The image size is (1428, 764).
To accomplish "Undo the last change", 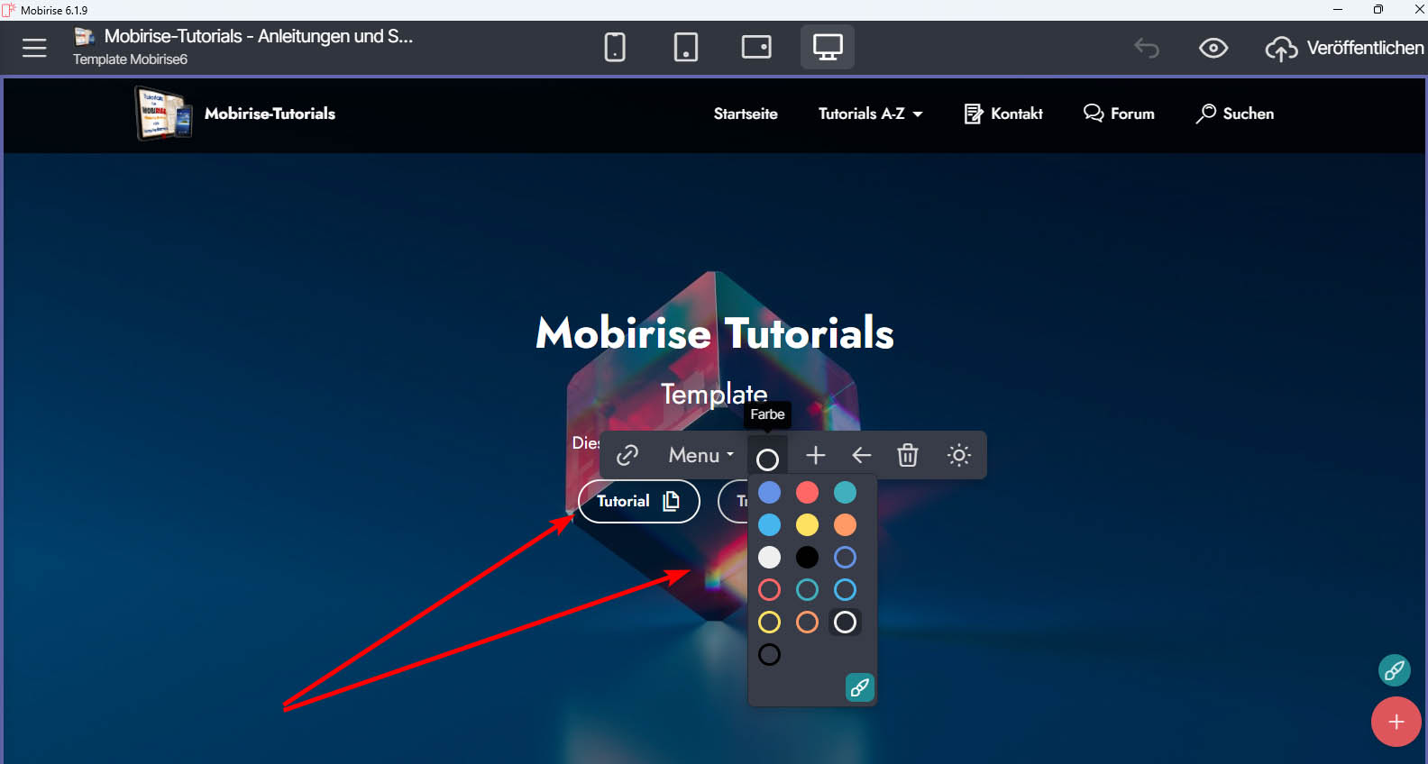I will (x=1147, y=48).
